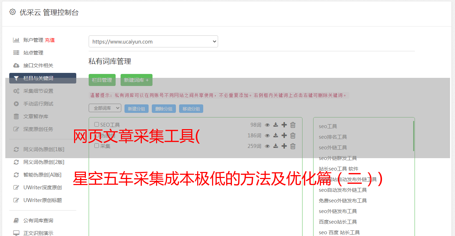Click the green 栏目管理 button
The image size is (455, 236).
tap(102, 80)
